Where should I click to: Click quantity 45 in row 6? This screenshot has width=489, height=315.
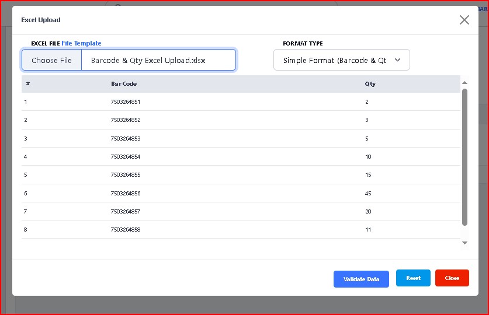click(368, 194)
